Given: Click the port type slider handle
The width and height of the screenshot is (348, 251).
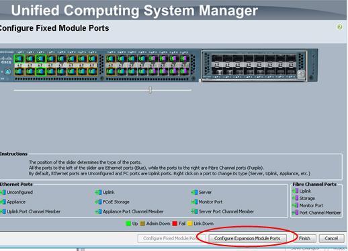Looking at the screenshot, I should [x=150, y=90].
